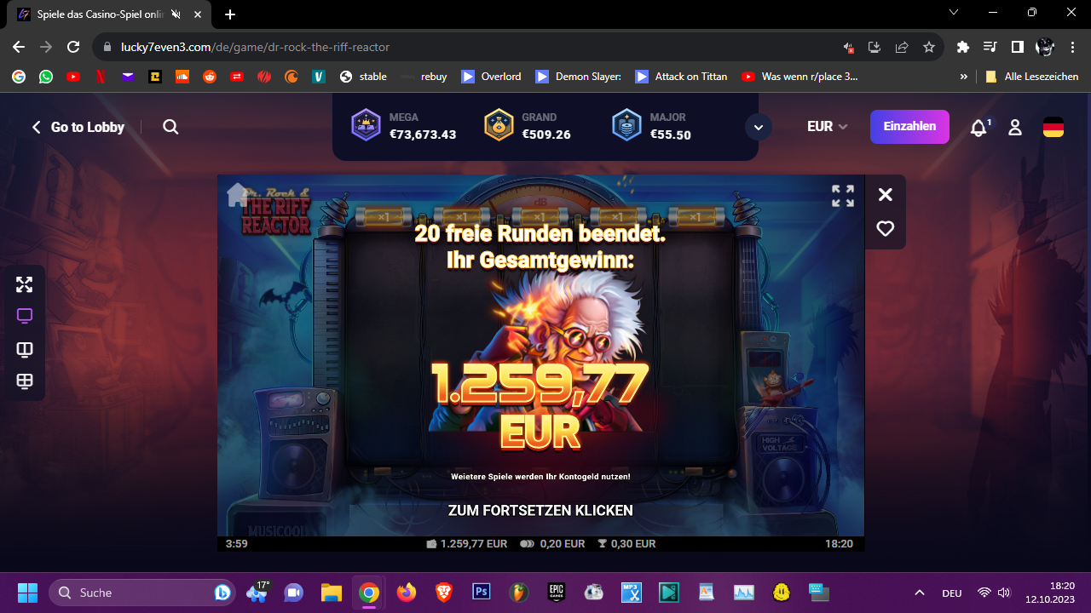This screenshot has width=1091, height=613.
Task: Show hidden system tray icons
Action: click(920, 593)
